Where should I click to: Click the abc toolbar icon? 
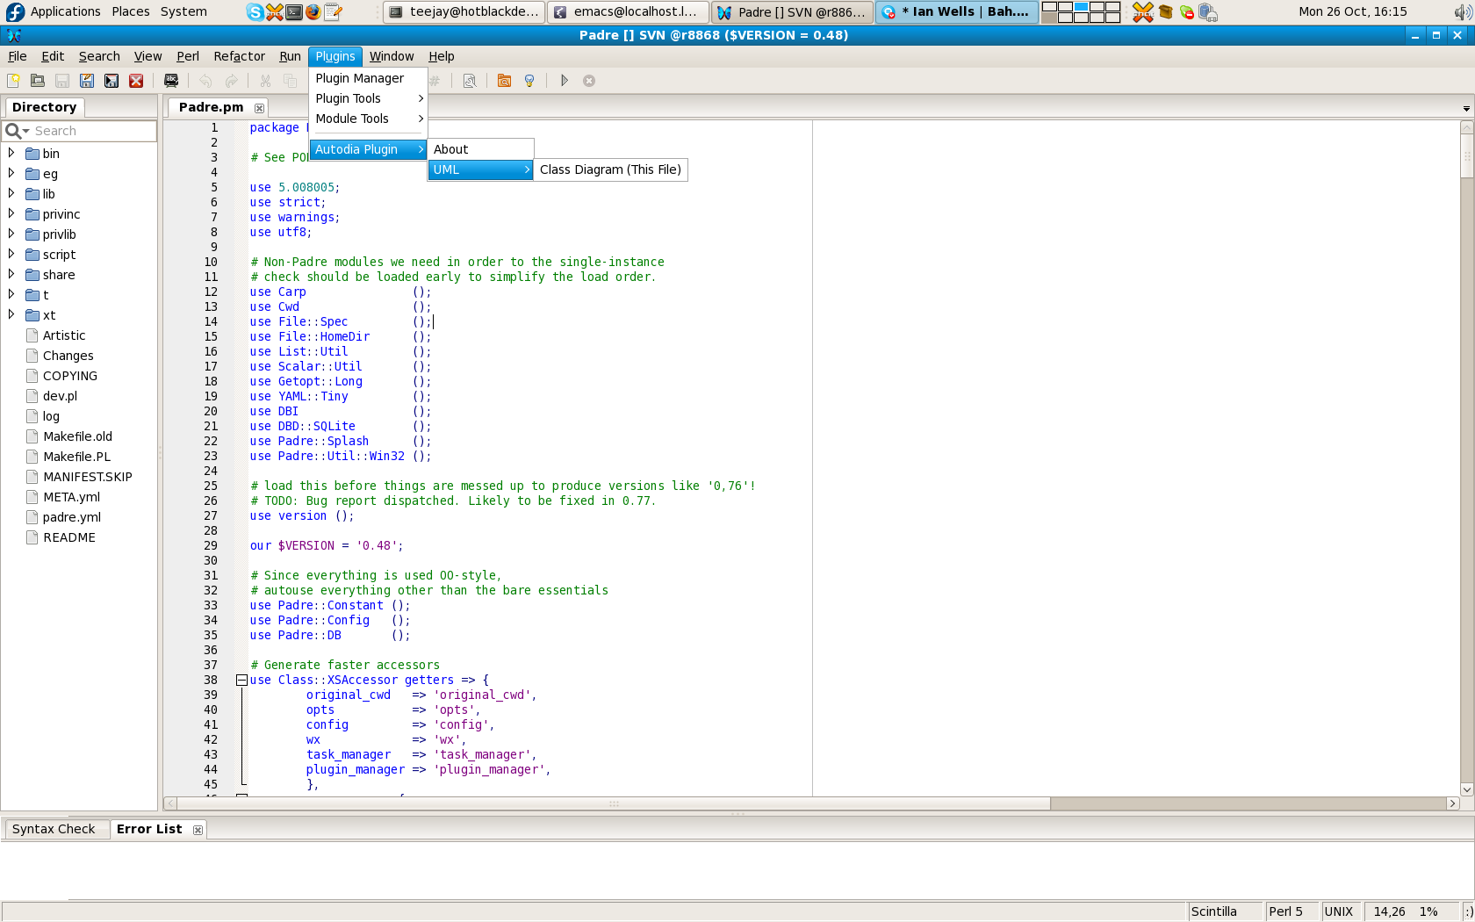coord(171,81)
